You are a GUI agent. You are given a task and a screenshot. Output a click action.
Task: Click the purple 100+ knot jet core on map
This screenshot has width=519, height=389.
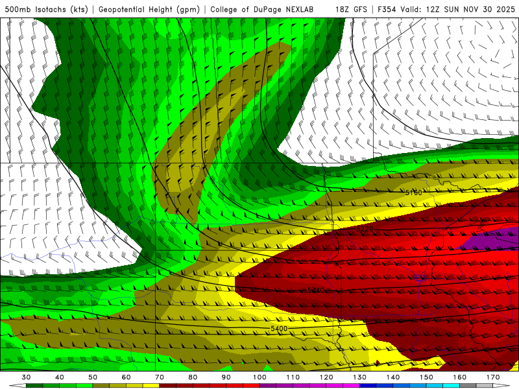(490, 239)
